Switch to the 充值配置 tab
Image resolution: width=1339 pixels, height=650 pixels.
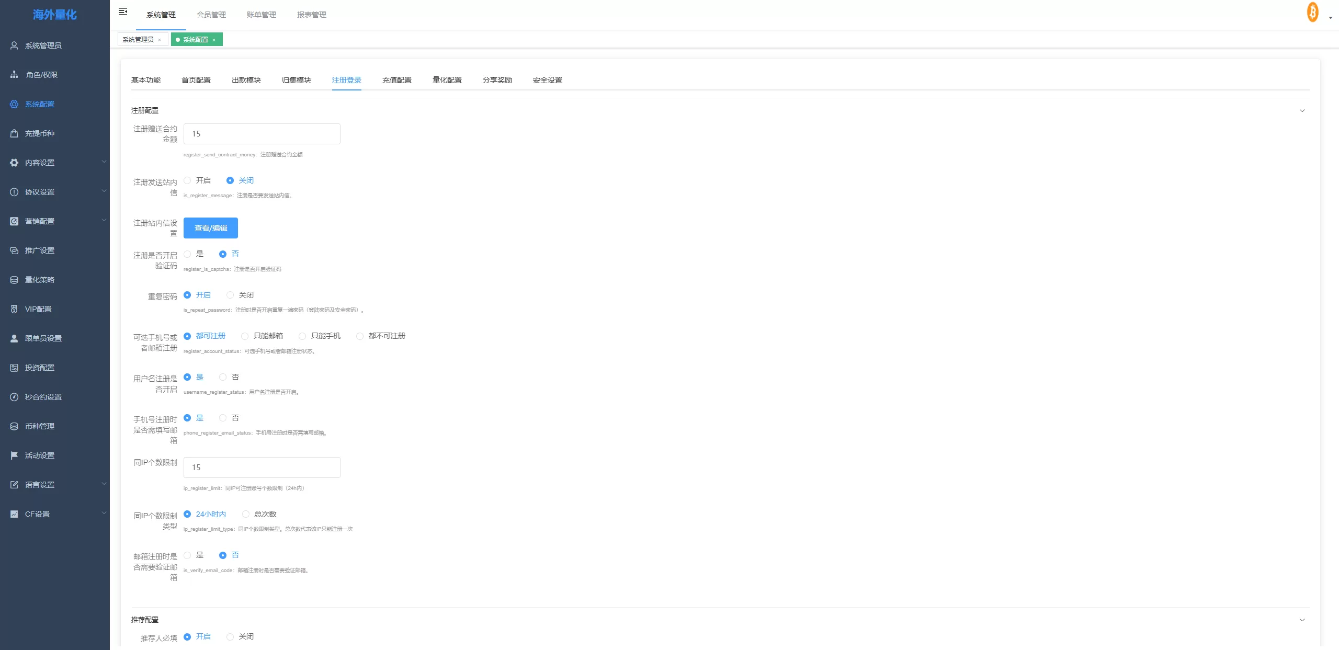pos(396,80)
